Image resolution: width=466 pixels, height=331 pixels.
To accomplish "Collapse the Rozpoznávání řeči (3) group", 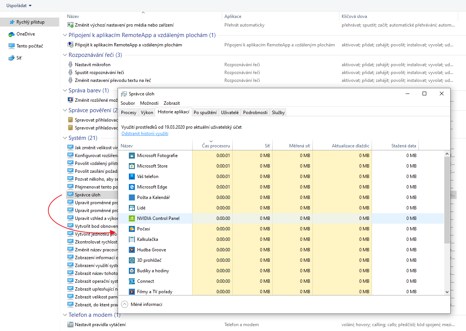I will click(x=65, y=55).
